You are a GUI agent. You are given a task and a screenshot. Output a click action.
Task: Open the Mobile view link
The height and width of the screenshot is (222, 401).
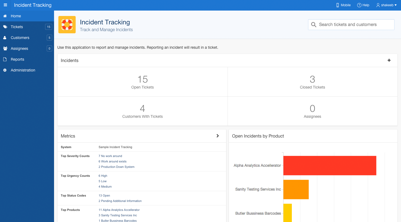(343, 5)
